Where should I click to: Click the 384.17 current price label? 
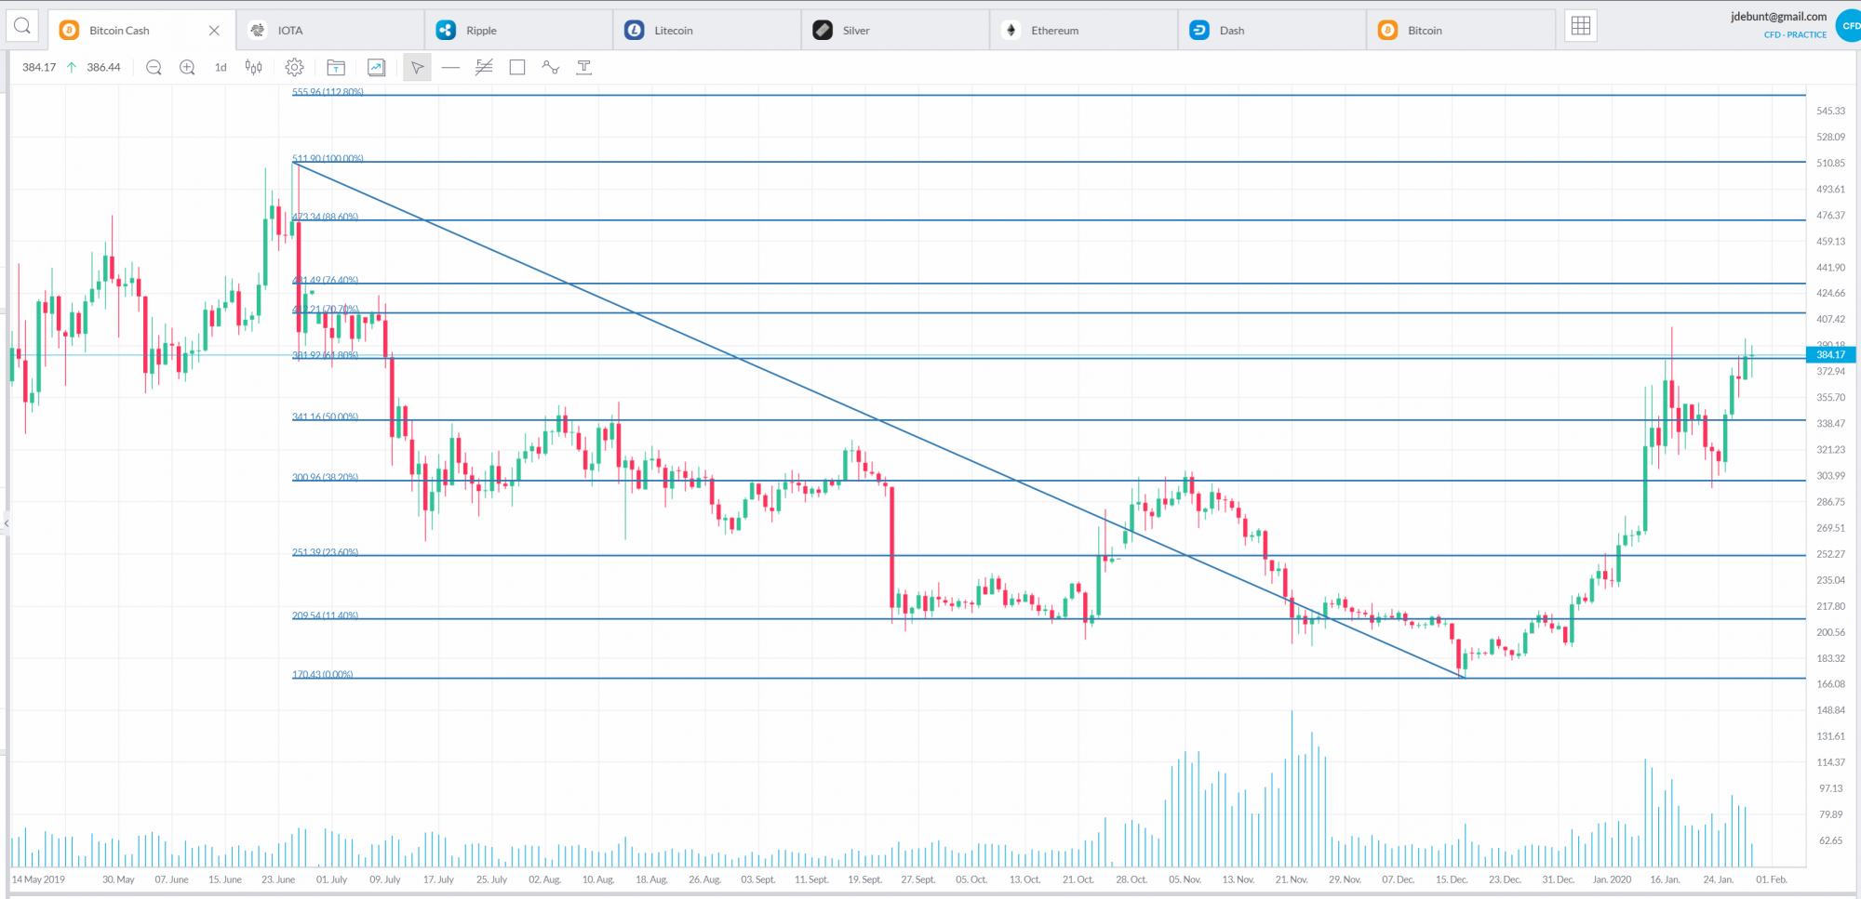tap(1830, 354)
